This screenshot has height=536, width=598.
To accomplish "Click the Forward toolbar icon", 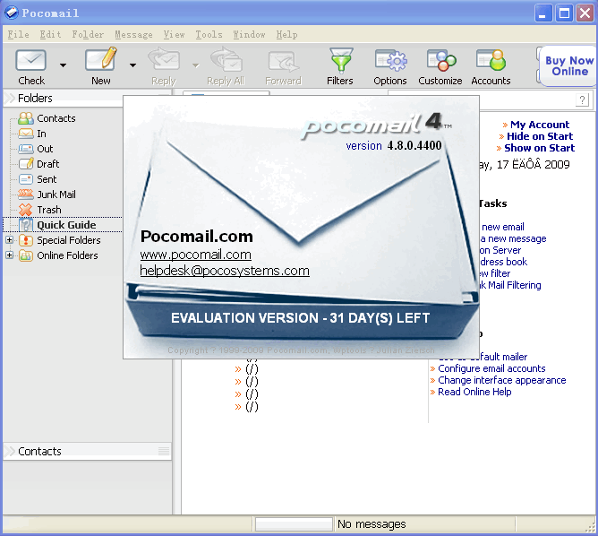I will 284,62.
